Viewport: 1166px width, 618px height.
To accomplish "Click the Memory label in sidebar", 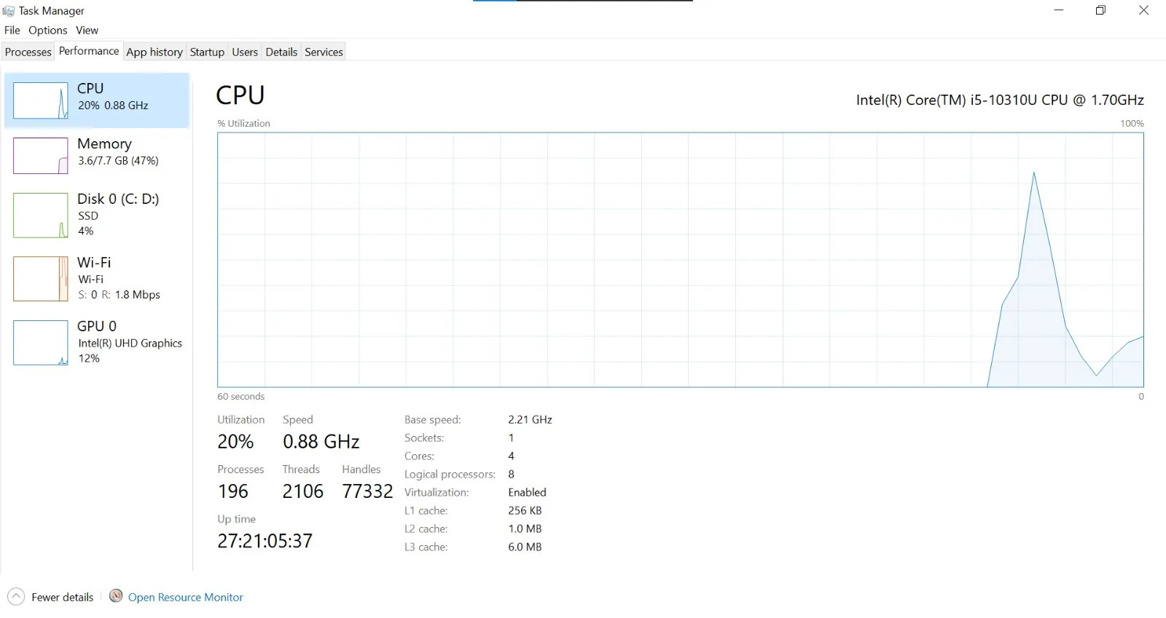I will pos(104,143).
